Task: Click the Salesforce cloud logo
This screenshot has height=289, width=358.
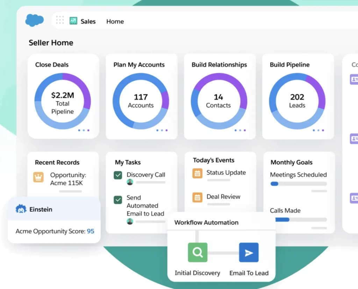Action: coord(34,20)
